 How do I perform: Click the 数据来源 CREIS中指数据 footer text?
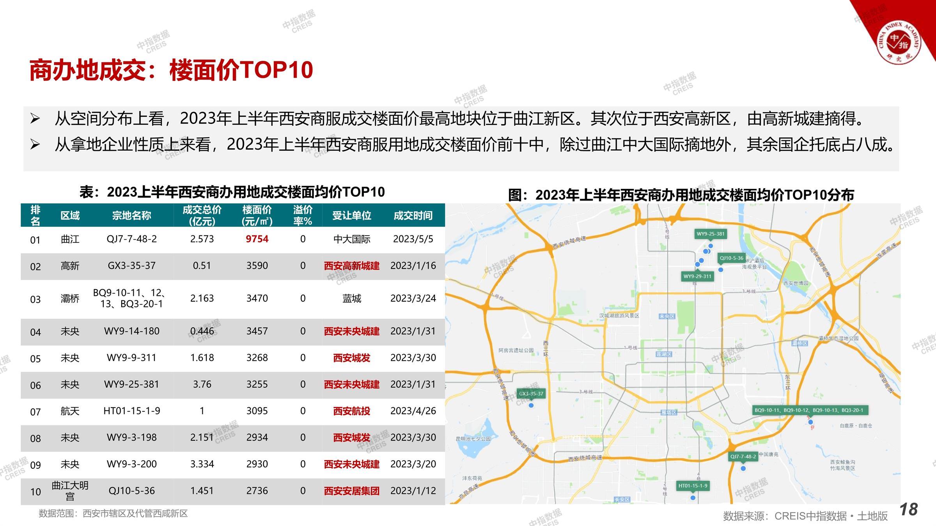(x=805, y=516)
